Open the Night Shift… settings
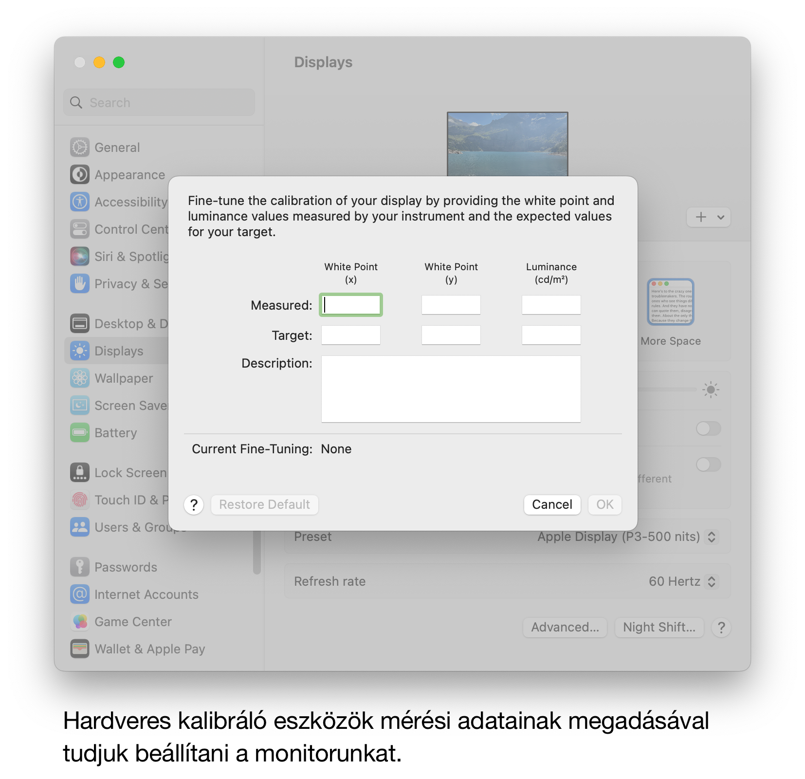Image resolution: width=805 pixels, height=779 pixels. click(x=659, y=627)
